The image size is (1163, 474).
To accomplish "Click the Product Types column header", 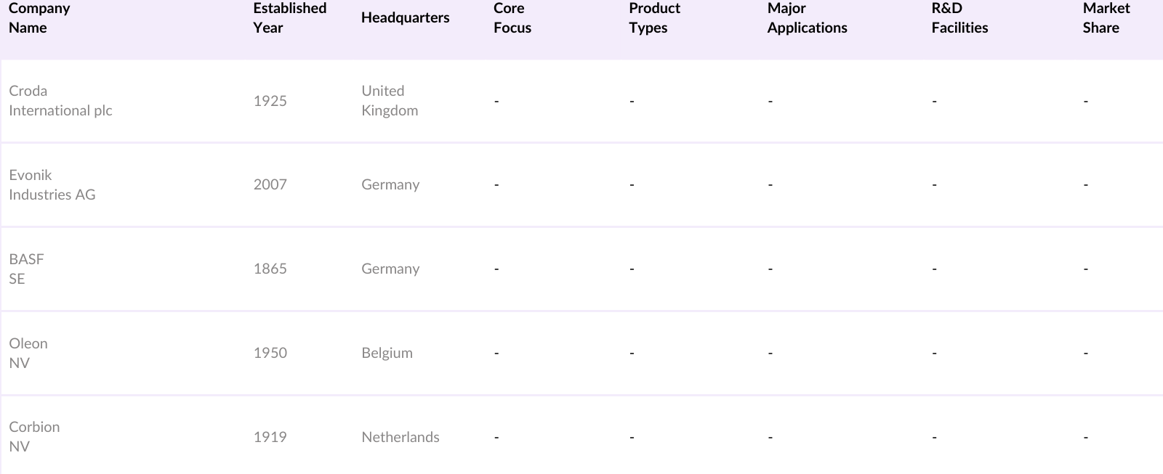I will tap(654, 18).
